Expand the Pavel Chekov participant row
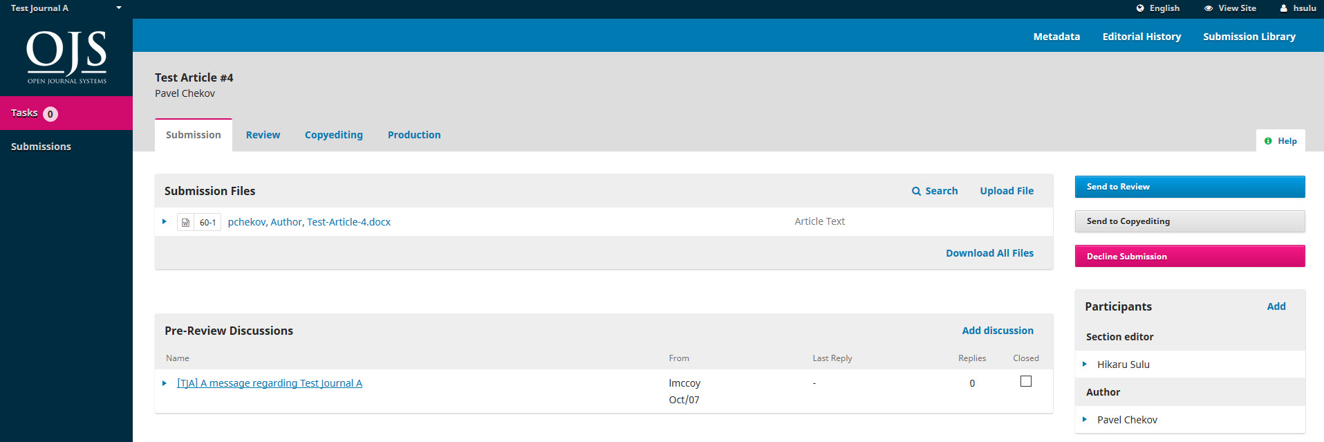The height and width of the screenshot is (442, 1324). (1084, 419)
